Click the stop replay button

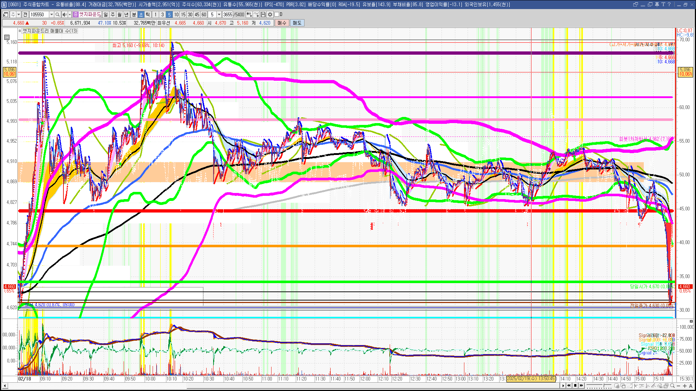(x=575, y=386)
